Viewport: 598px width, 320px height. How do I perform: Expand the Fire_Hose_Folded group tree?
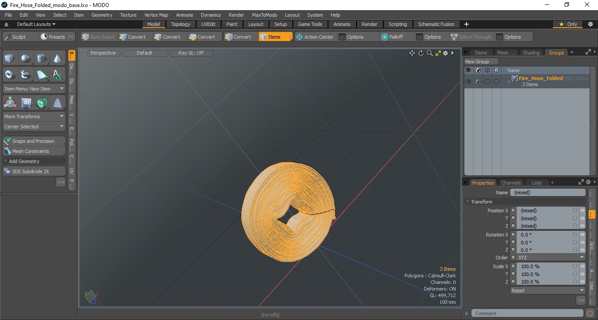click(509, 82)
